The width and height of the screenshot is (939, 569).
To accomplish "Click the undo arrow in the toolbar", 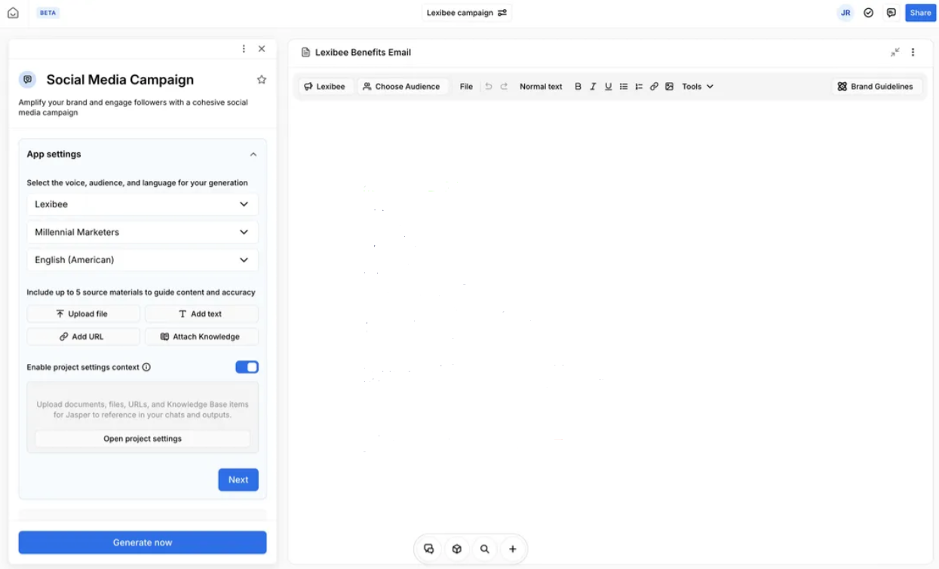I will pyautogui.click(x=486, y=86).
